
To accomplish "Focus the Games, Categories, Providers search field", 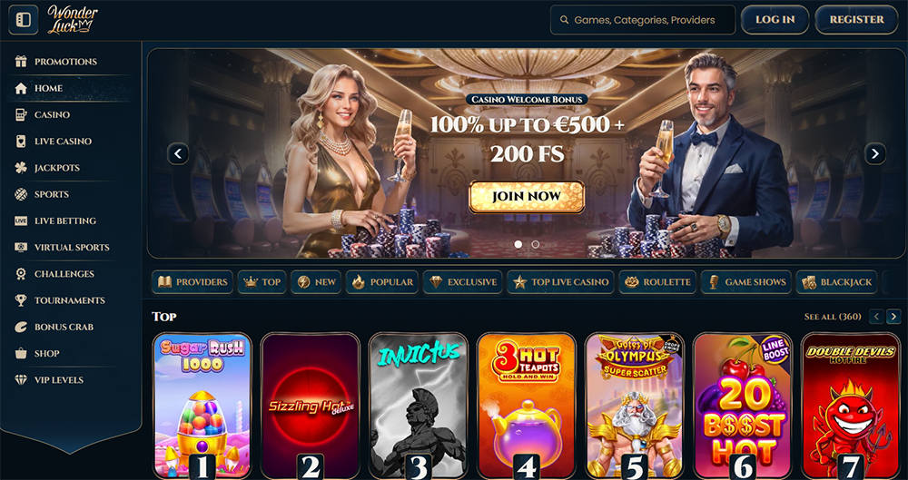I will (x=643, y=20).
